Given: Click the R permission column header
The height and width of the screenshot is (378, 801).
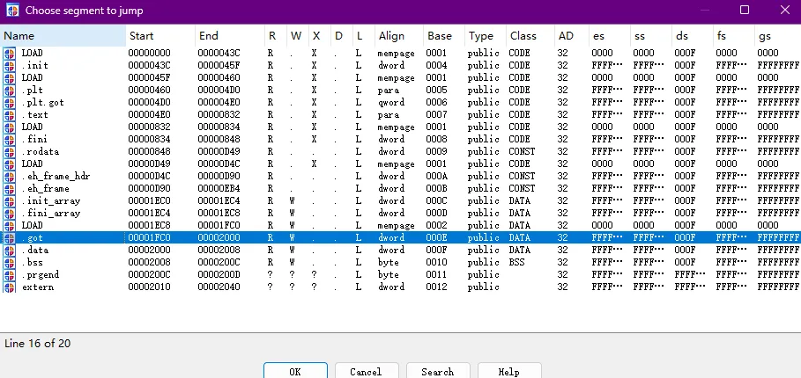Looking at the screenshot, I should click(x=276, y=36).
